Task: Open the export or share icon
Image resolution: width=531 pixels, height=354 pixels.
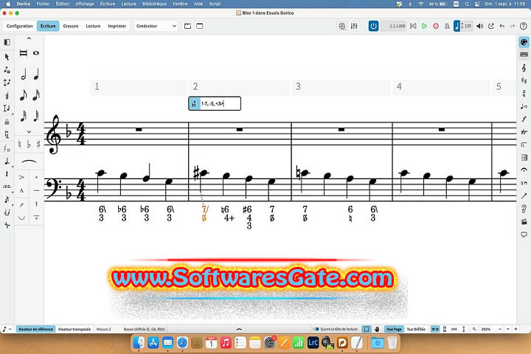Action: [490, 26]
